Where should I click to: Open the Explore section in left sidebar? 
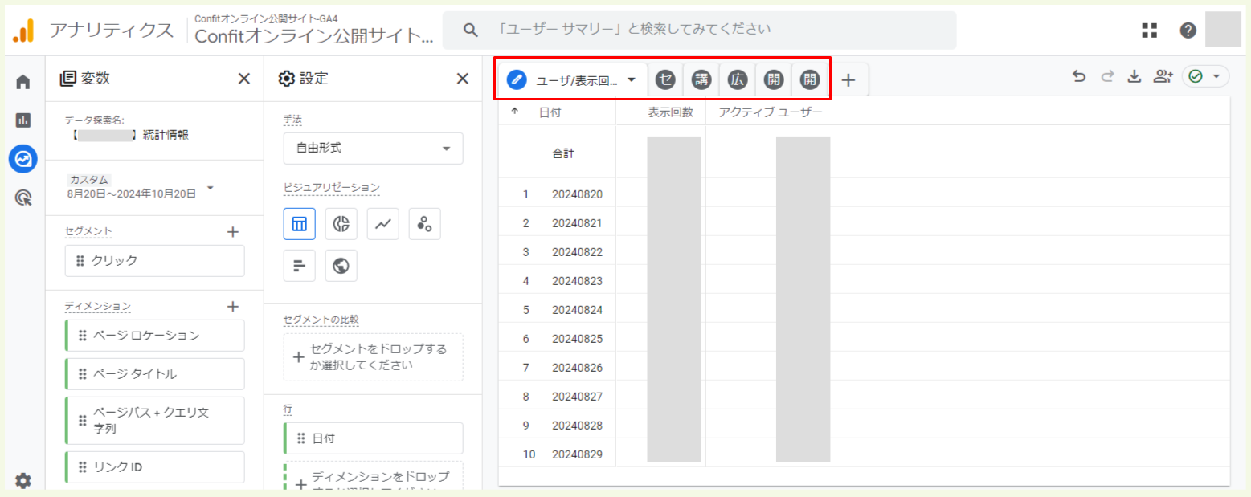tap(22, 158)
